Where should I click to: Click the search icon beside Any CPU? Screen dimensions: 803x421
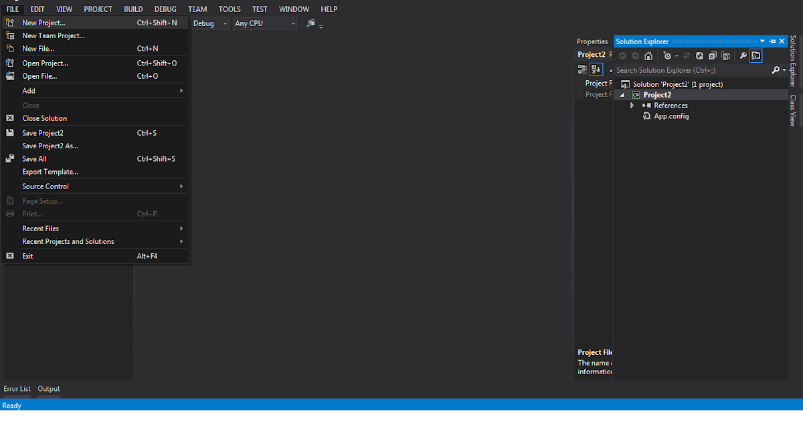click(310, 23)
